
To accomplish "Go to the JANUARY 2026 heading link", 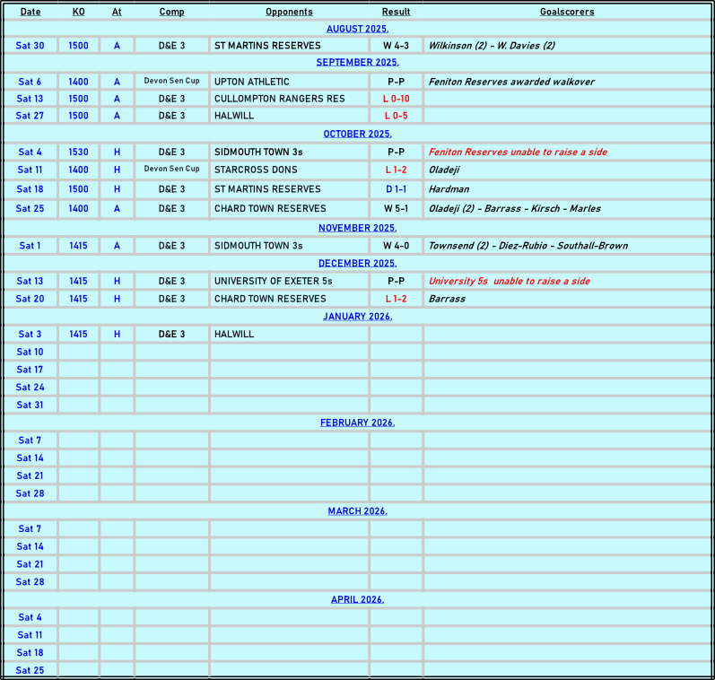I will click(x=357, y=316).
